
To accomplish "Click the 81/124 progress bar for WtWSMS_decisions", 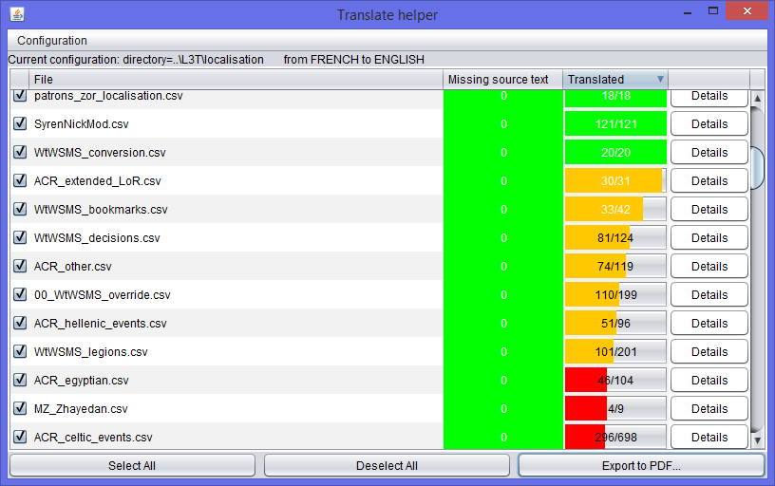I will (x=615, y=238).
